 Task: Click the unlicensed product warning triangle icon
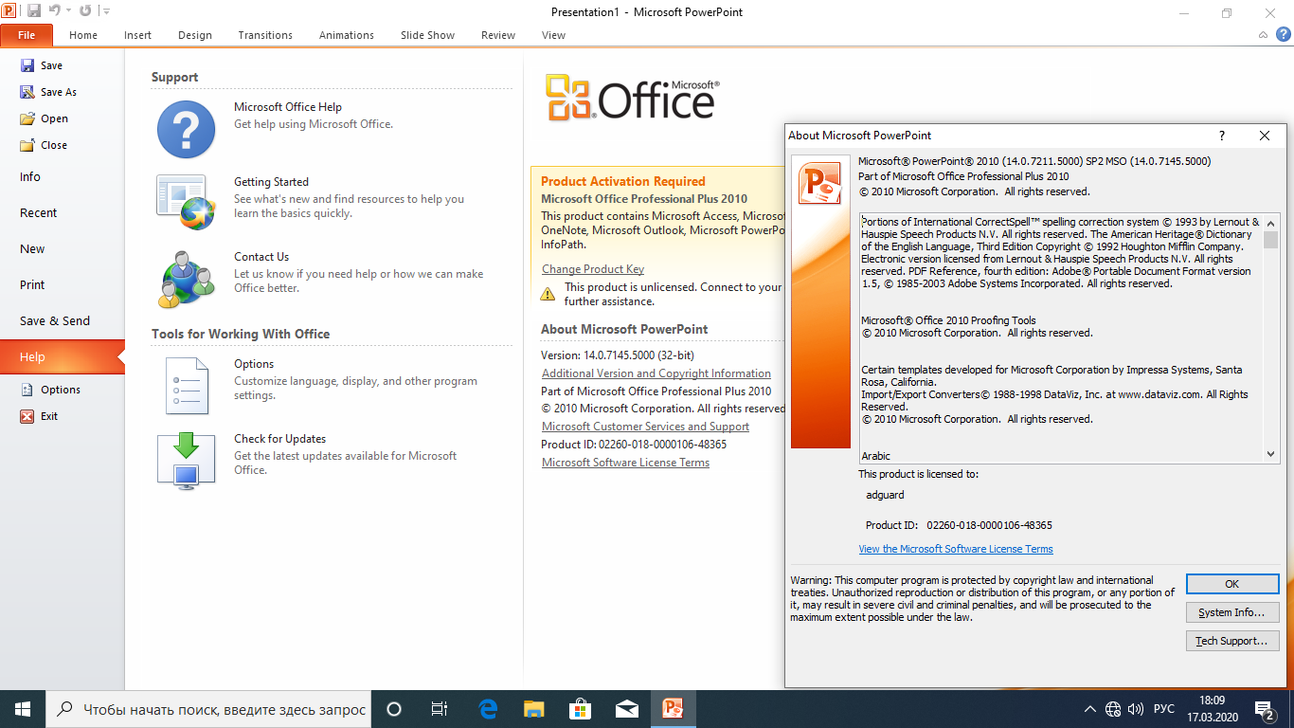tap(548, 294)
